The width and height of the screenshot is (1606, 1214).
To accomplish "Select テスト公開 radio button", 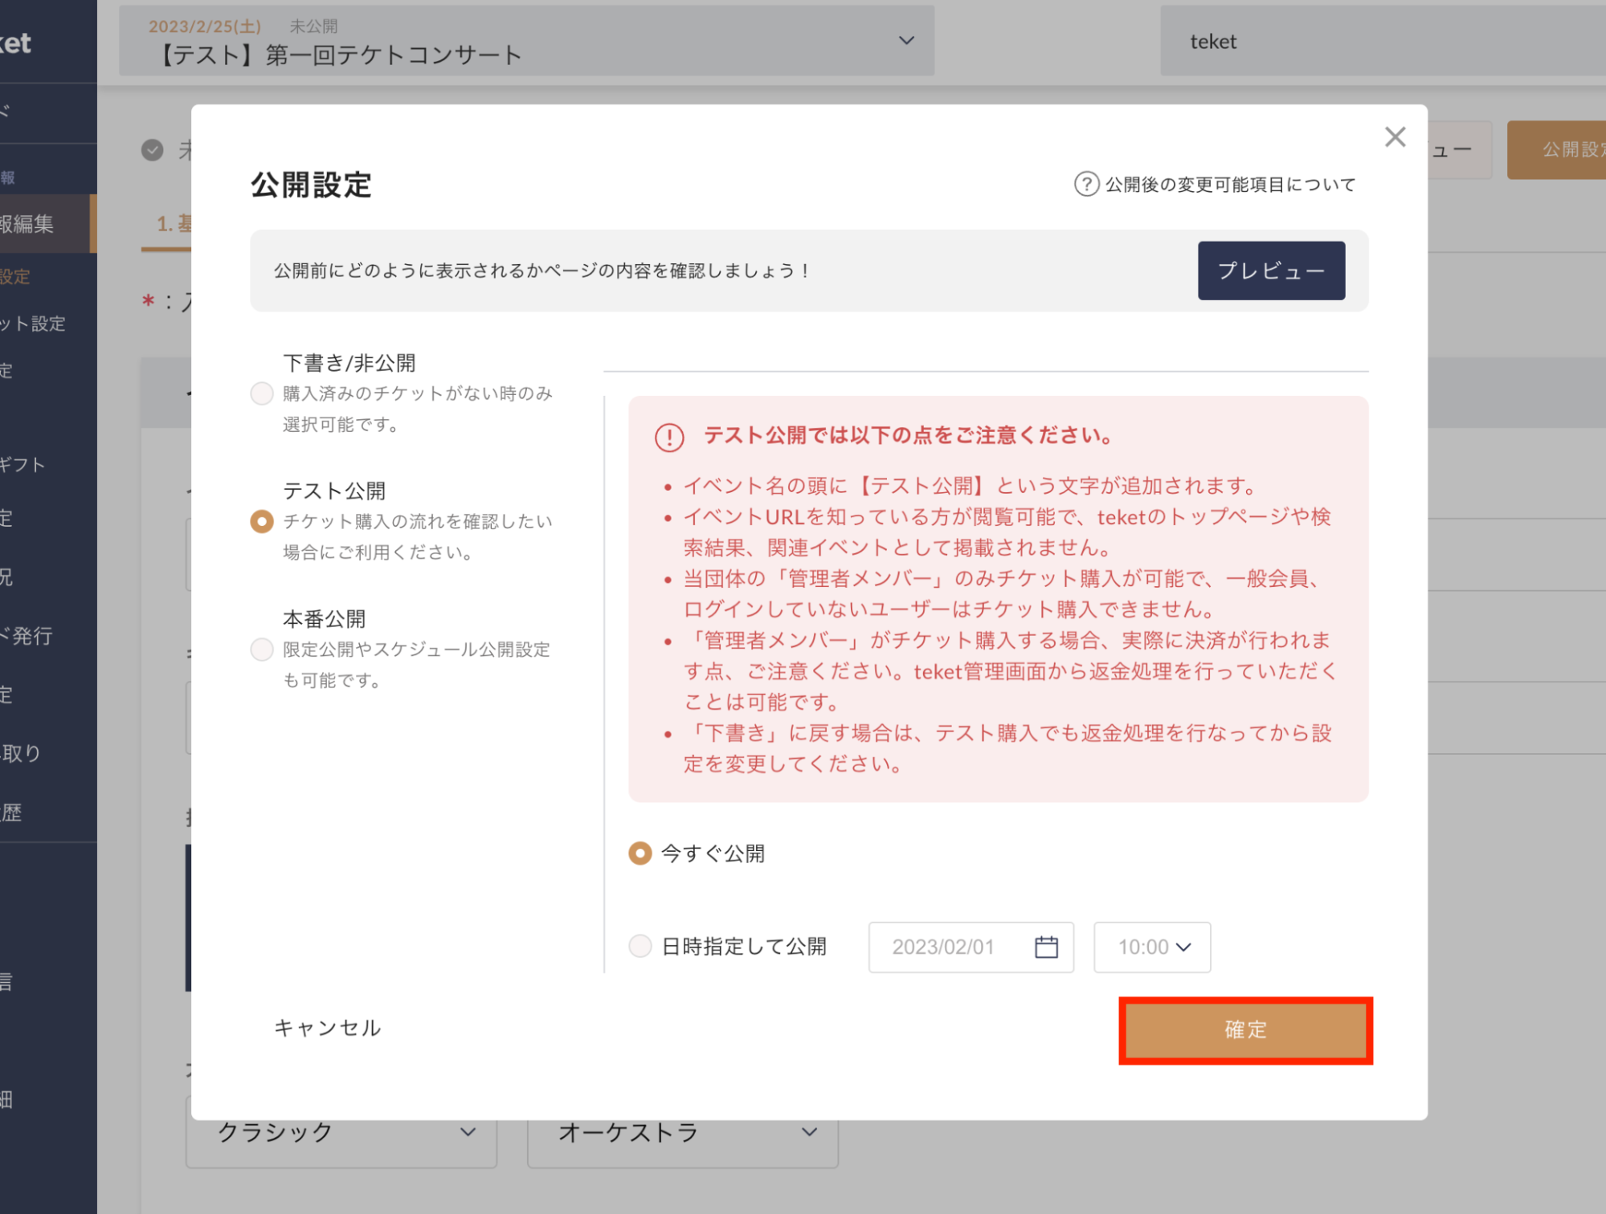I will (262, 522).
